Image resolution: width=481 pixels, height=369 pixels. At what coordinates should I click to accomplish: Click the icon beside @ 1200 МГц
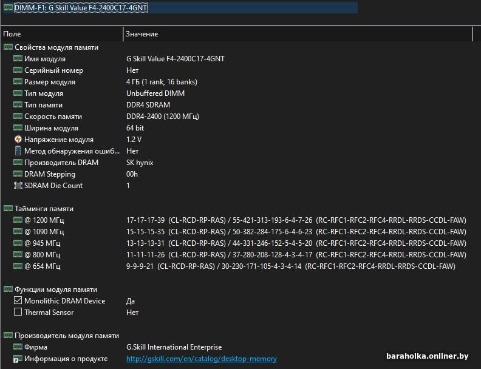coord(18,220)
